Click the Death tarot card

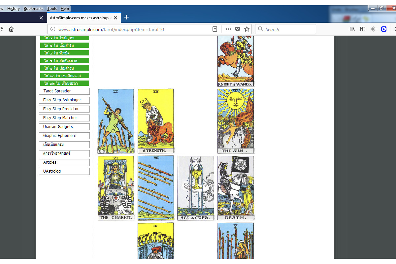click(x=236, y=188)
